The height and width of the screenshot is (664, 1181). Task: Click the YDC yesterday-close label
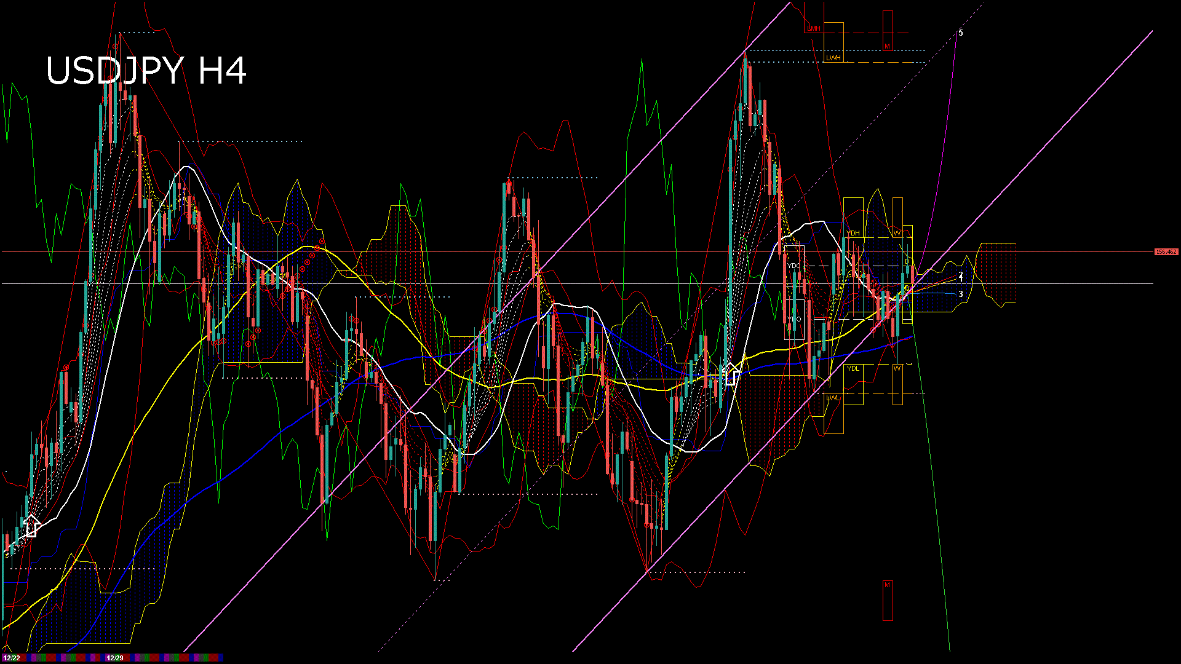pyautogui.click(x=794, y=266)
